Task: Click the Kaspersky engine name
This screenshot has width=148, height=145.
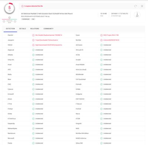Action: (x=11, y=123)
